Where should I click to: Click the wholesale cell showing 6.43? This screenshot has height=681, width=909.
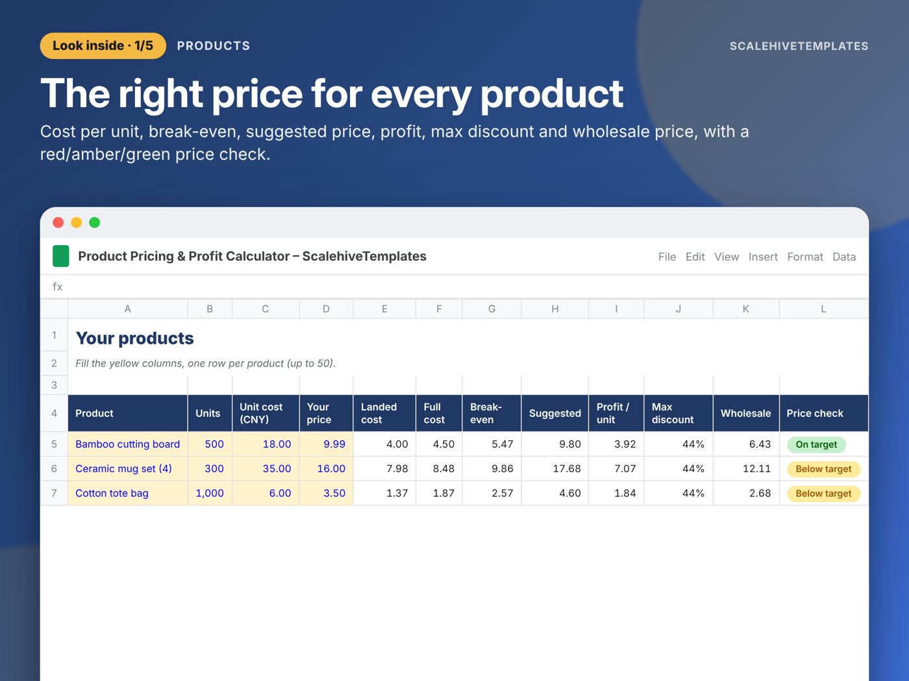point(746,444)
